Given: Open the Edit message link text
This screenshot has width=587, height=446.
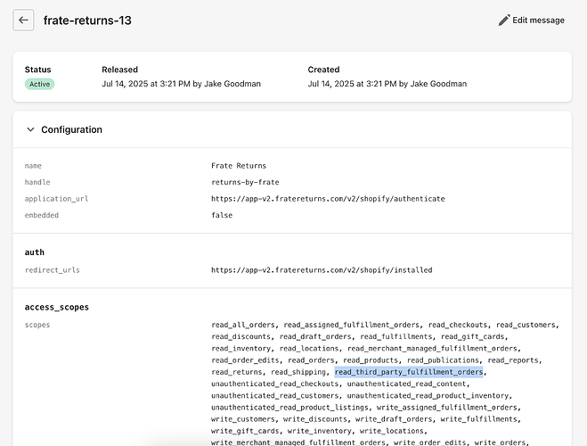Looking at the screenshot, I should [x=538, y=21].
